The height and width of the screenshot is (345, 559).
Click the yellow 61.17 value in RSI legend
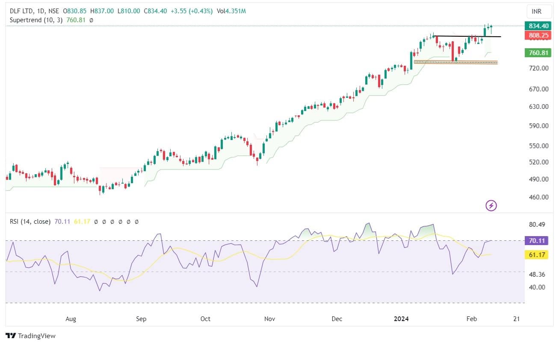(x=81, y=222)
